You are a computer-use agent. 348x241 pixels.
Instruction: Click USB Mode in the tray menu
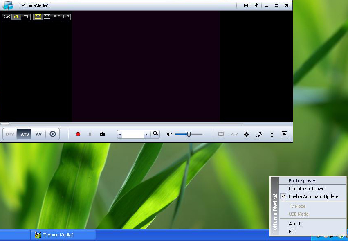click(312, 214)
